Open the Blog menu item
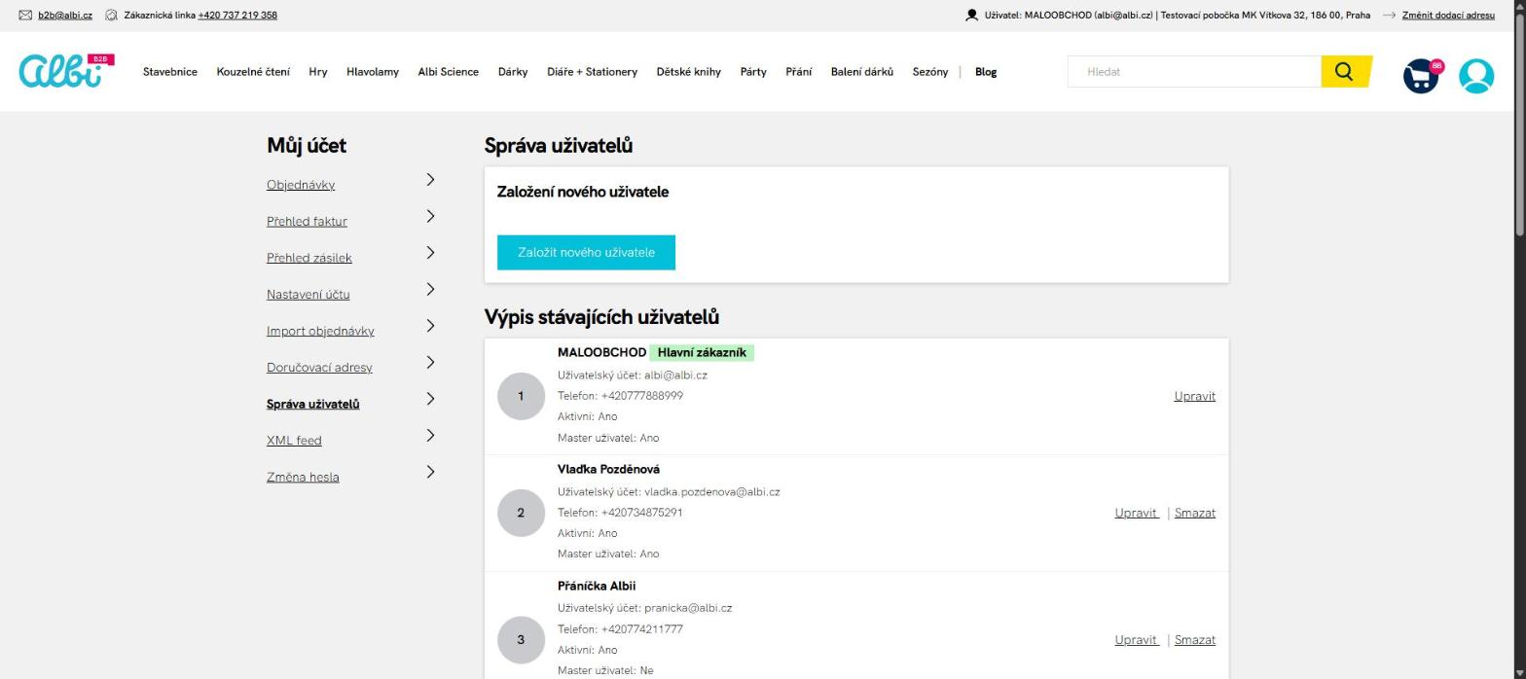The width and height of the screenshot is (1526, 679). (986, 72)
